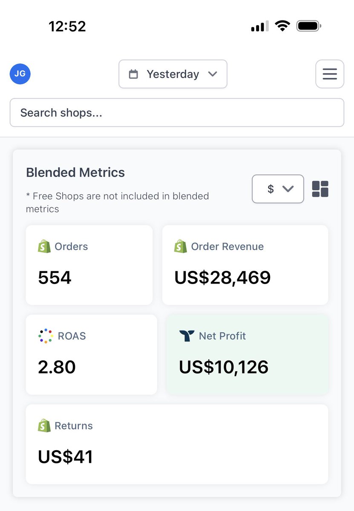Open the hamburger menu
The width and height of the screenshot is (354, 511).
tap(330, 74)
